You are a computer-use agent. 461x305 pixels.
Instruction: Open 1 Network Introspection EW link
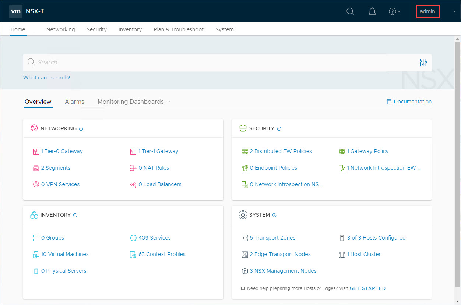click(x=384, y=168)
